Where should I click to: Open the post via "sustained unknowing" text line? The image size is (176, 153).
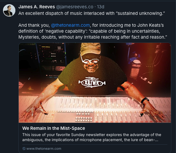coord(92,13)
